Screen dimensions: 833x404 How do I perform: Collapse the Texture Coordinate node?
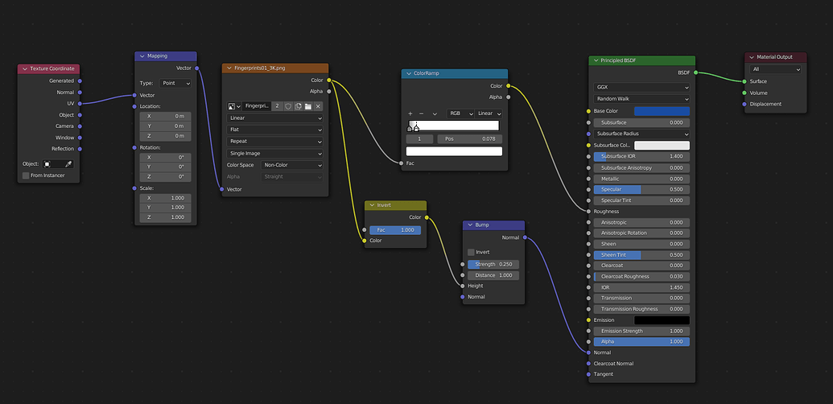coord(24,69)
